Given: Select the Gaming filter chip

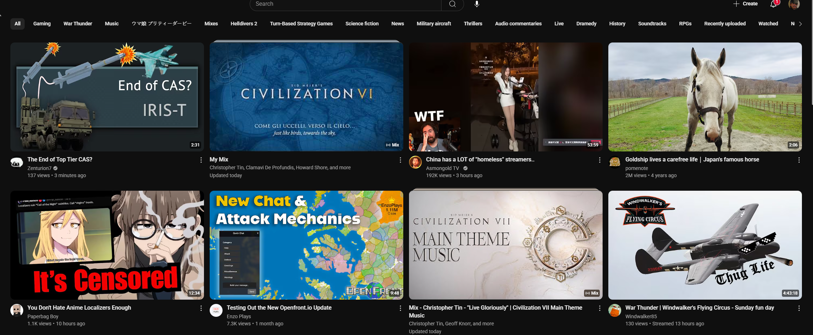Looking at the screenshot, I should coord(42,24).
